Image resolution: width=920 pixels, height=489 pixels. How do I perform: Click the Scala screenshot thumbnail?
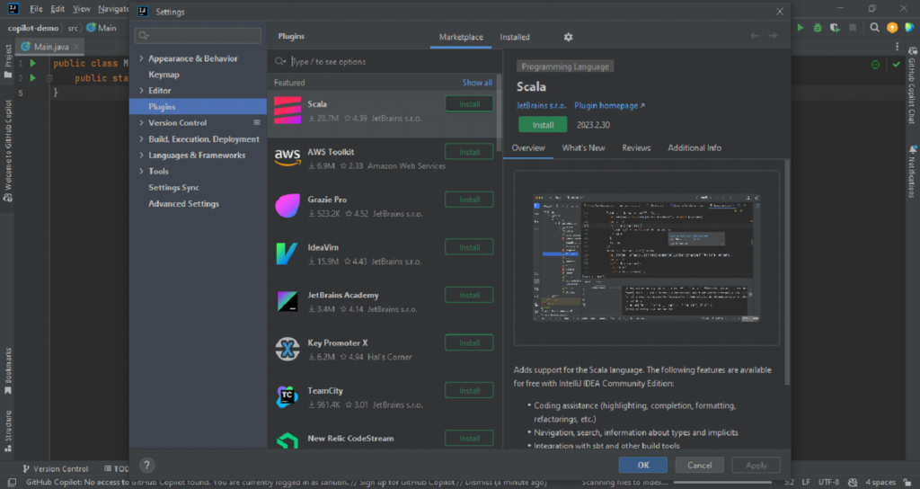tap(647, 258)
